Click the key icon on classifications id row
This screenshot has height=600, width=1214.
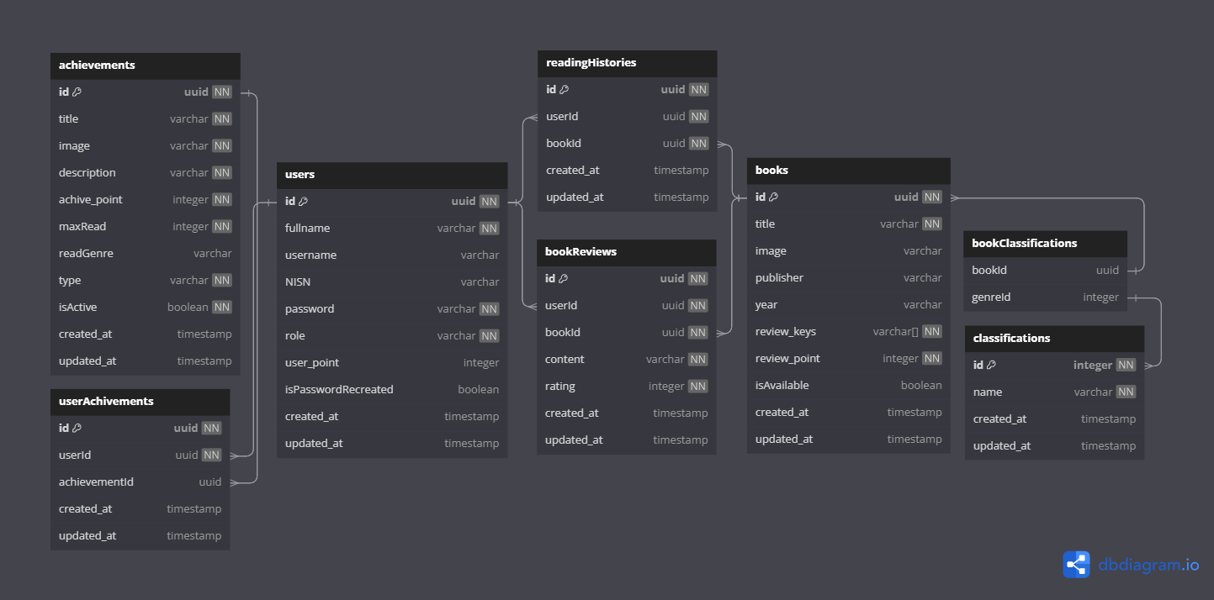pos(993,365)
